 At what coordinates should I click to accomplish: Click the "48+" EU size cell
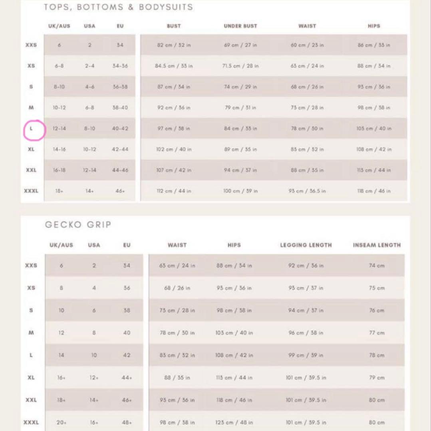(127, 422)
